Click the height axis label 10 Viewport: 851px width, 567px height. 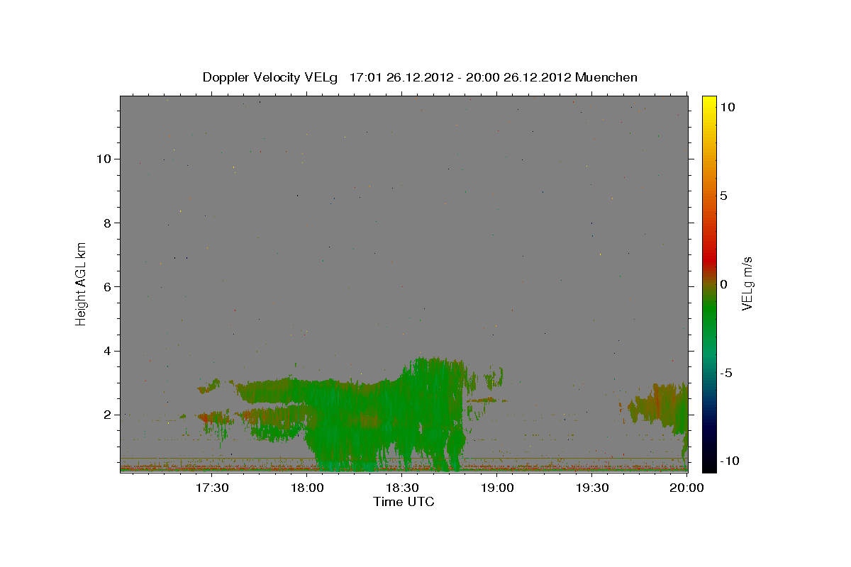(103, 159)
